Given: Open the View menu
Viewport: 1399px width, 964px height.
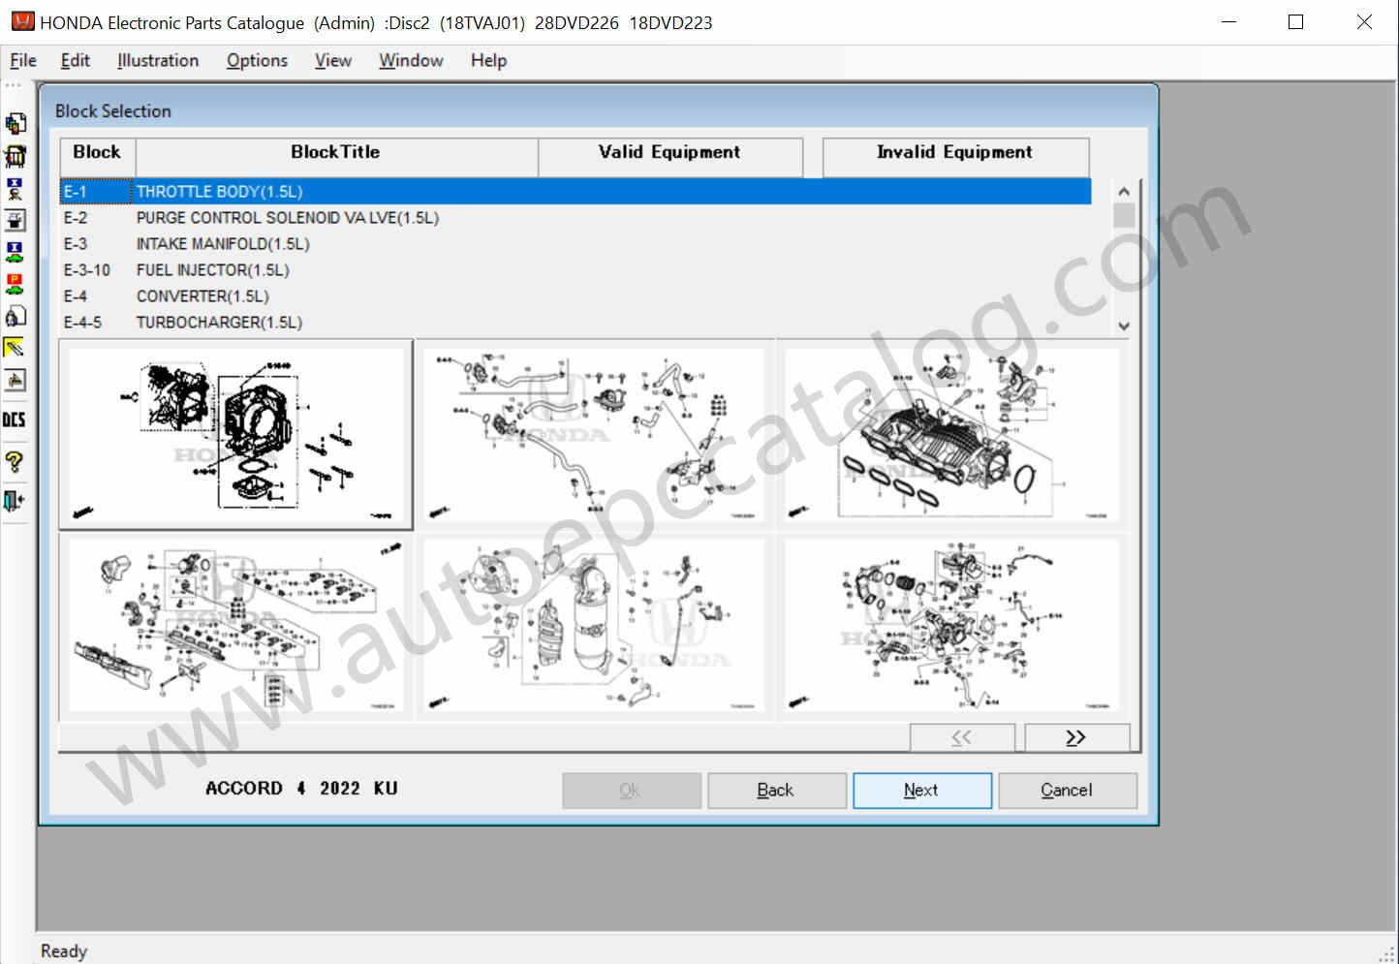Looking at the screenshot, I should 332,60.
